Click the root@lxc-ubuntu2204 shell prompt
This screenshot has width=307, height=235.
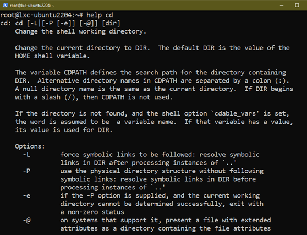(x=41, y=15)
